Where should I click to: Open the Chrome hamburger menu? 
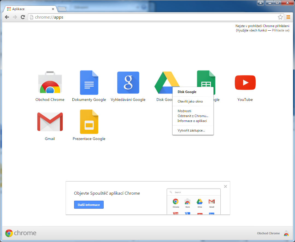tap(288, 17)
